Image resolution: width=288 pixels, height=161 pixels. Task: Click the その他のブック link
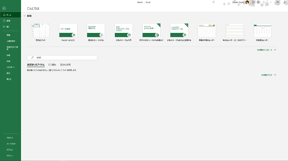(269, 75)
